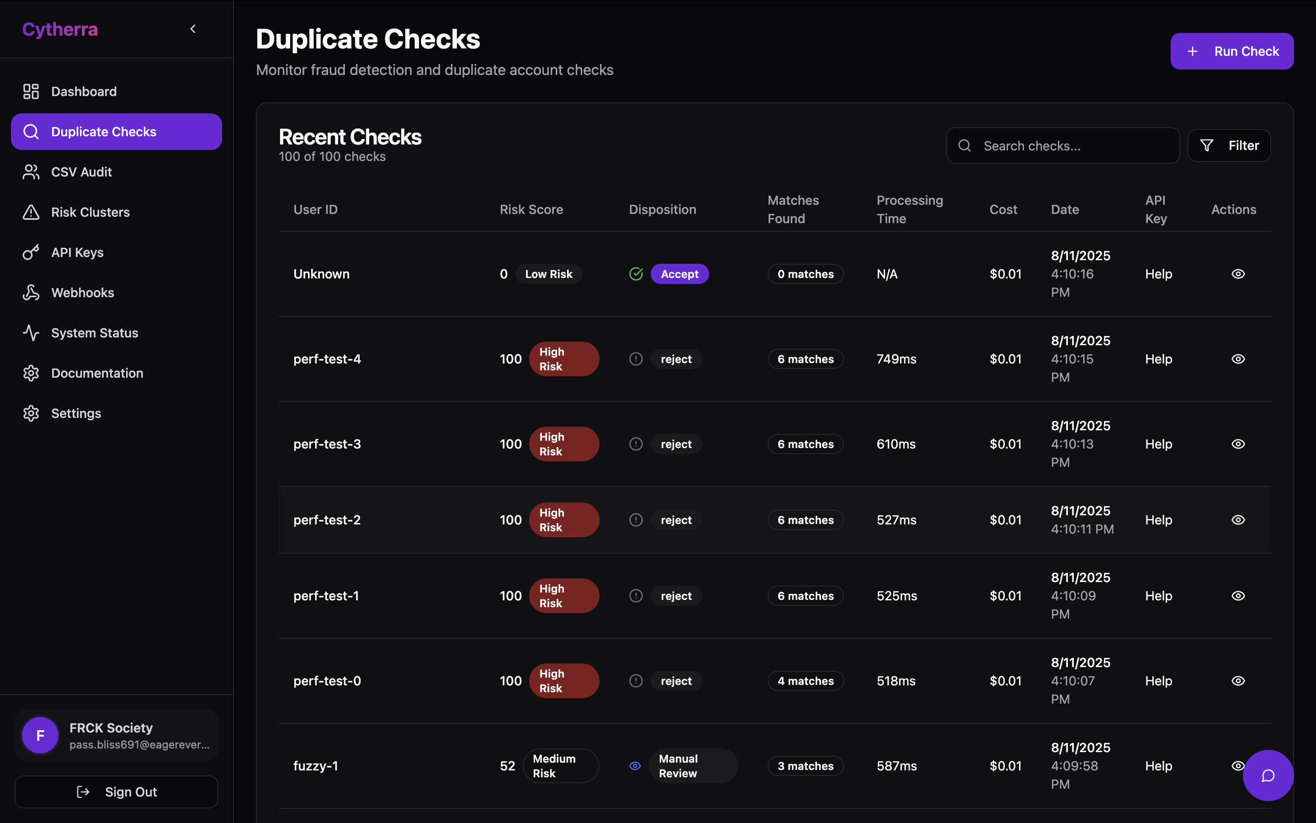
Task: Focus the Search checks input field
Action: [x=1062, y=146]
